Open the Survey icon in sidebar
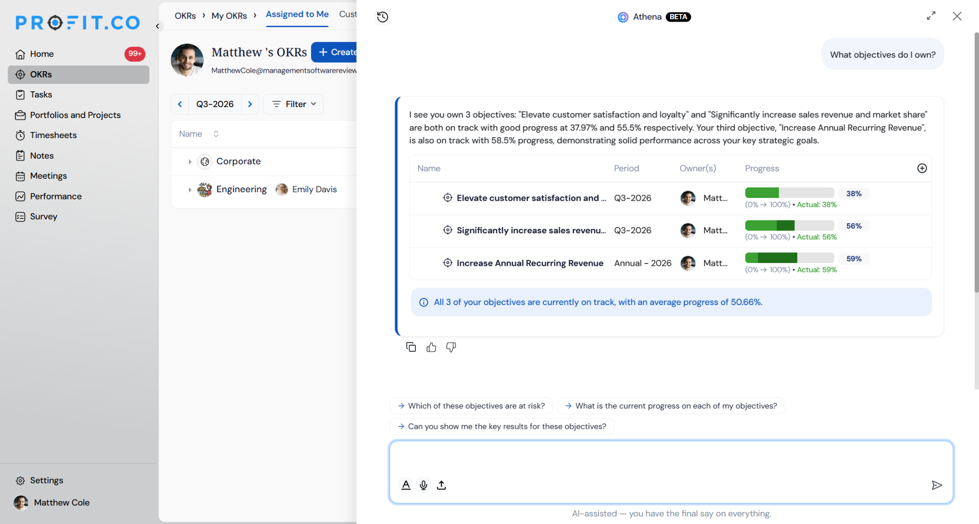 point(20,217)
